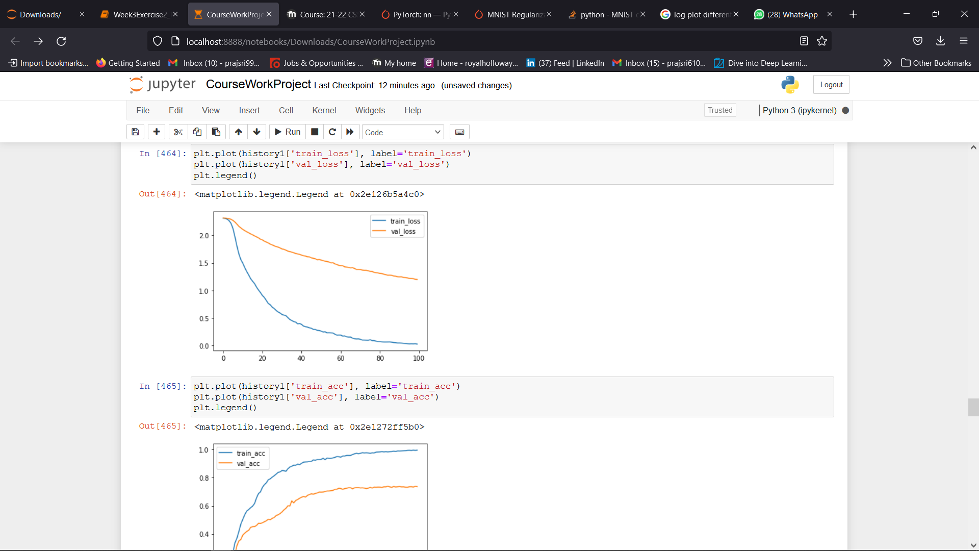Open the cell type Code dropdown
This screenshot has height=551, width=979.
402,132
